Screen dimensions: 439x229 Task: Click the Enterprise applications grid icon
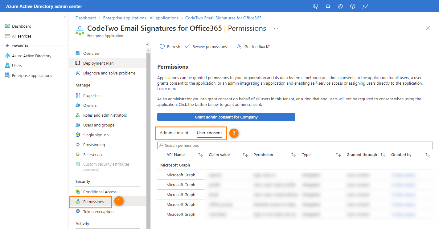pos(7,75)
